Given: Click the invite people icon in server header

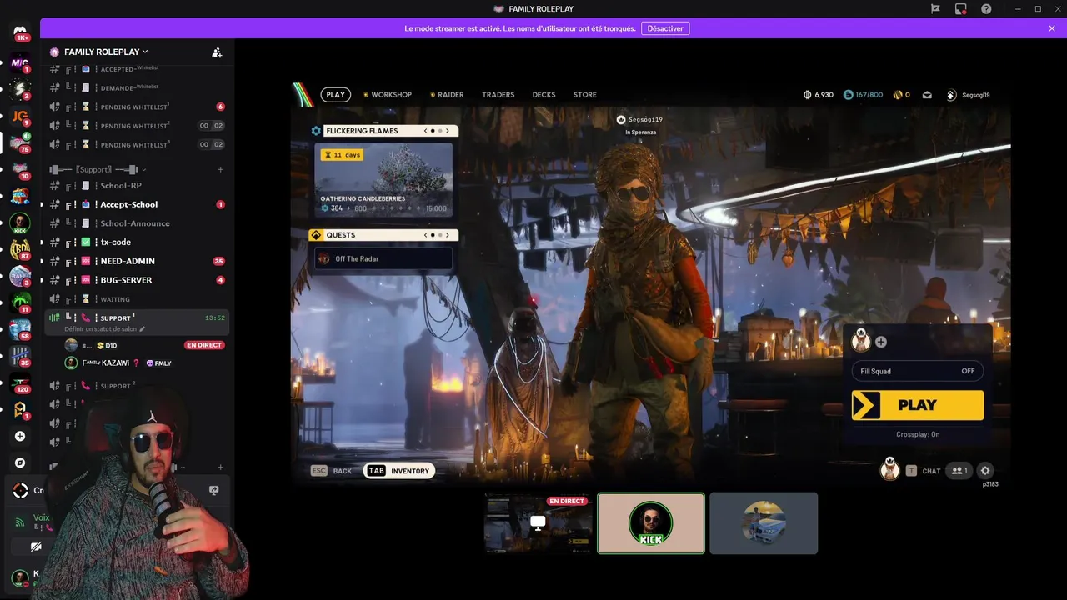Looking at the screenshot, I should pyautogui.click(x=217, y=52).
